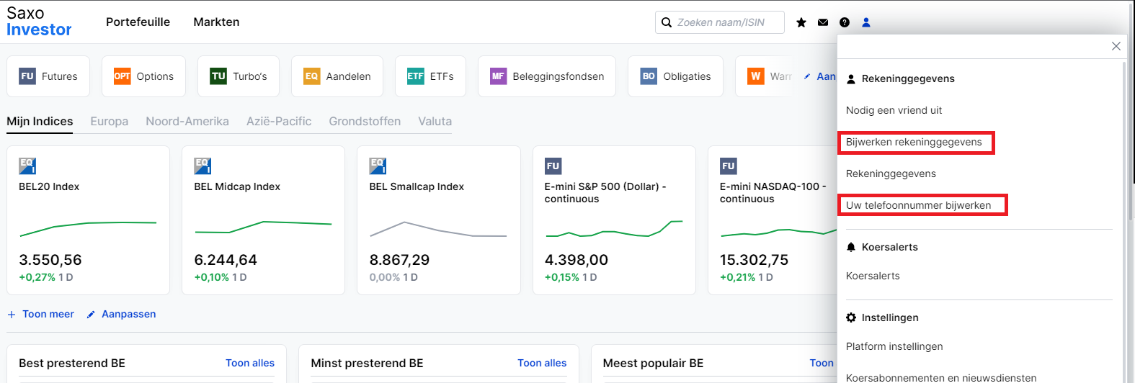The image size is (1135, 383).
Task: Click Toon alles for Minst presterend BE
Action: click(542, 363)
